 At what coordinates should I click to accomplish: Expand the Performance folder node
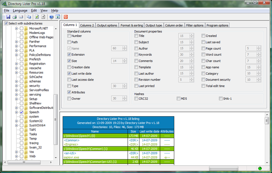point(16,46)
